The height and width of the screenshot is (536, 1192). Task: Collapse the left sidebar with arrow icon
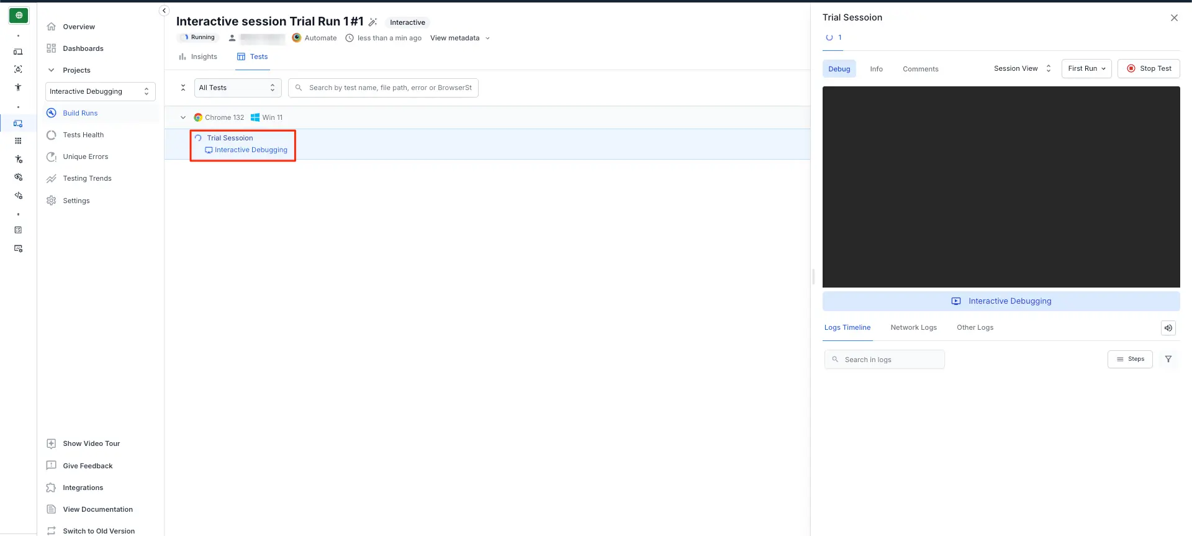point(164,11)
